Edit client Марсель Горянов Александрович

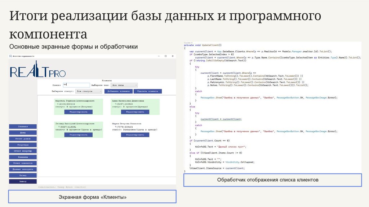click(x=78, y=112)
